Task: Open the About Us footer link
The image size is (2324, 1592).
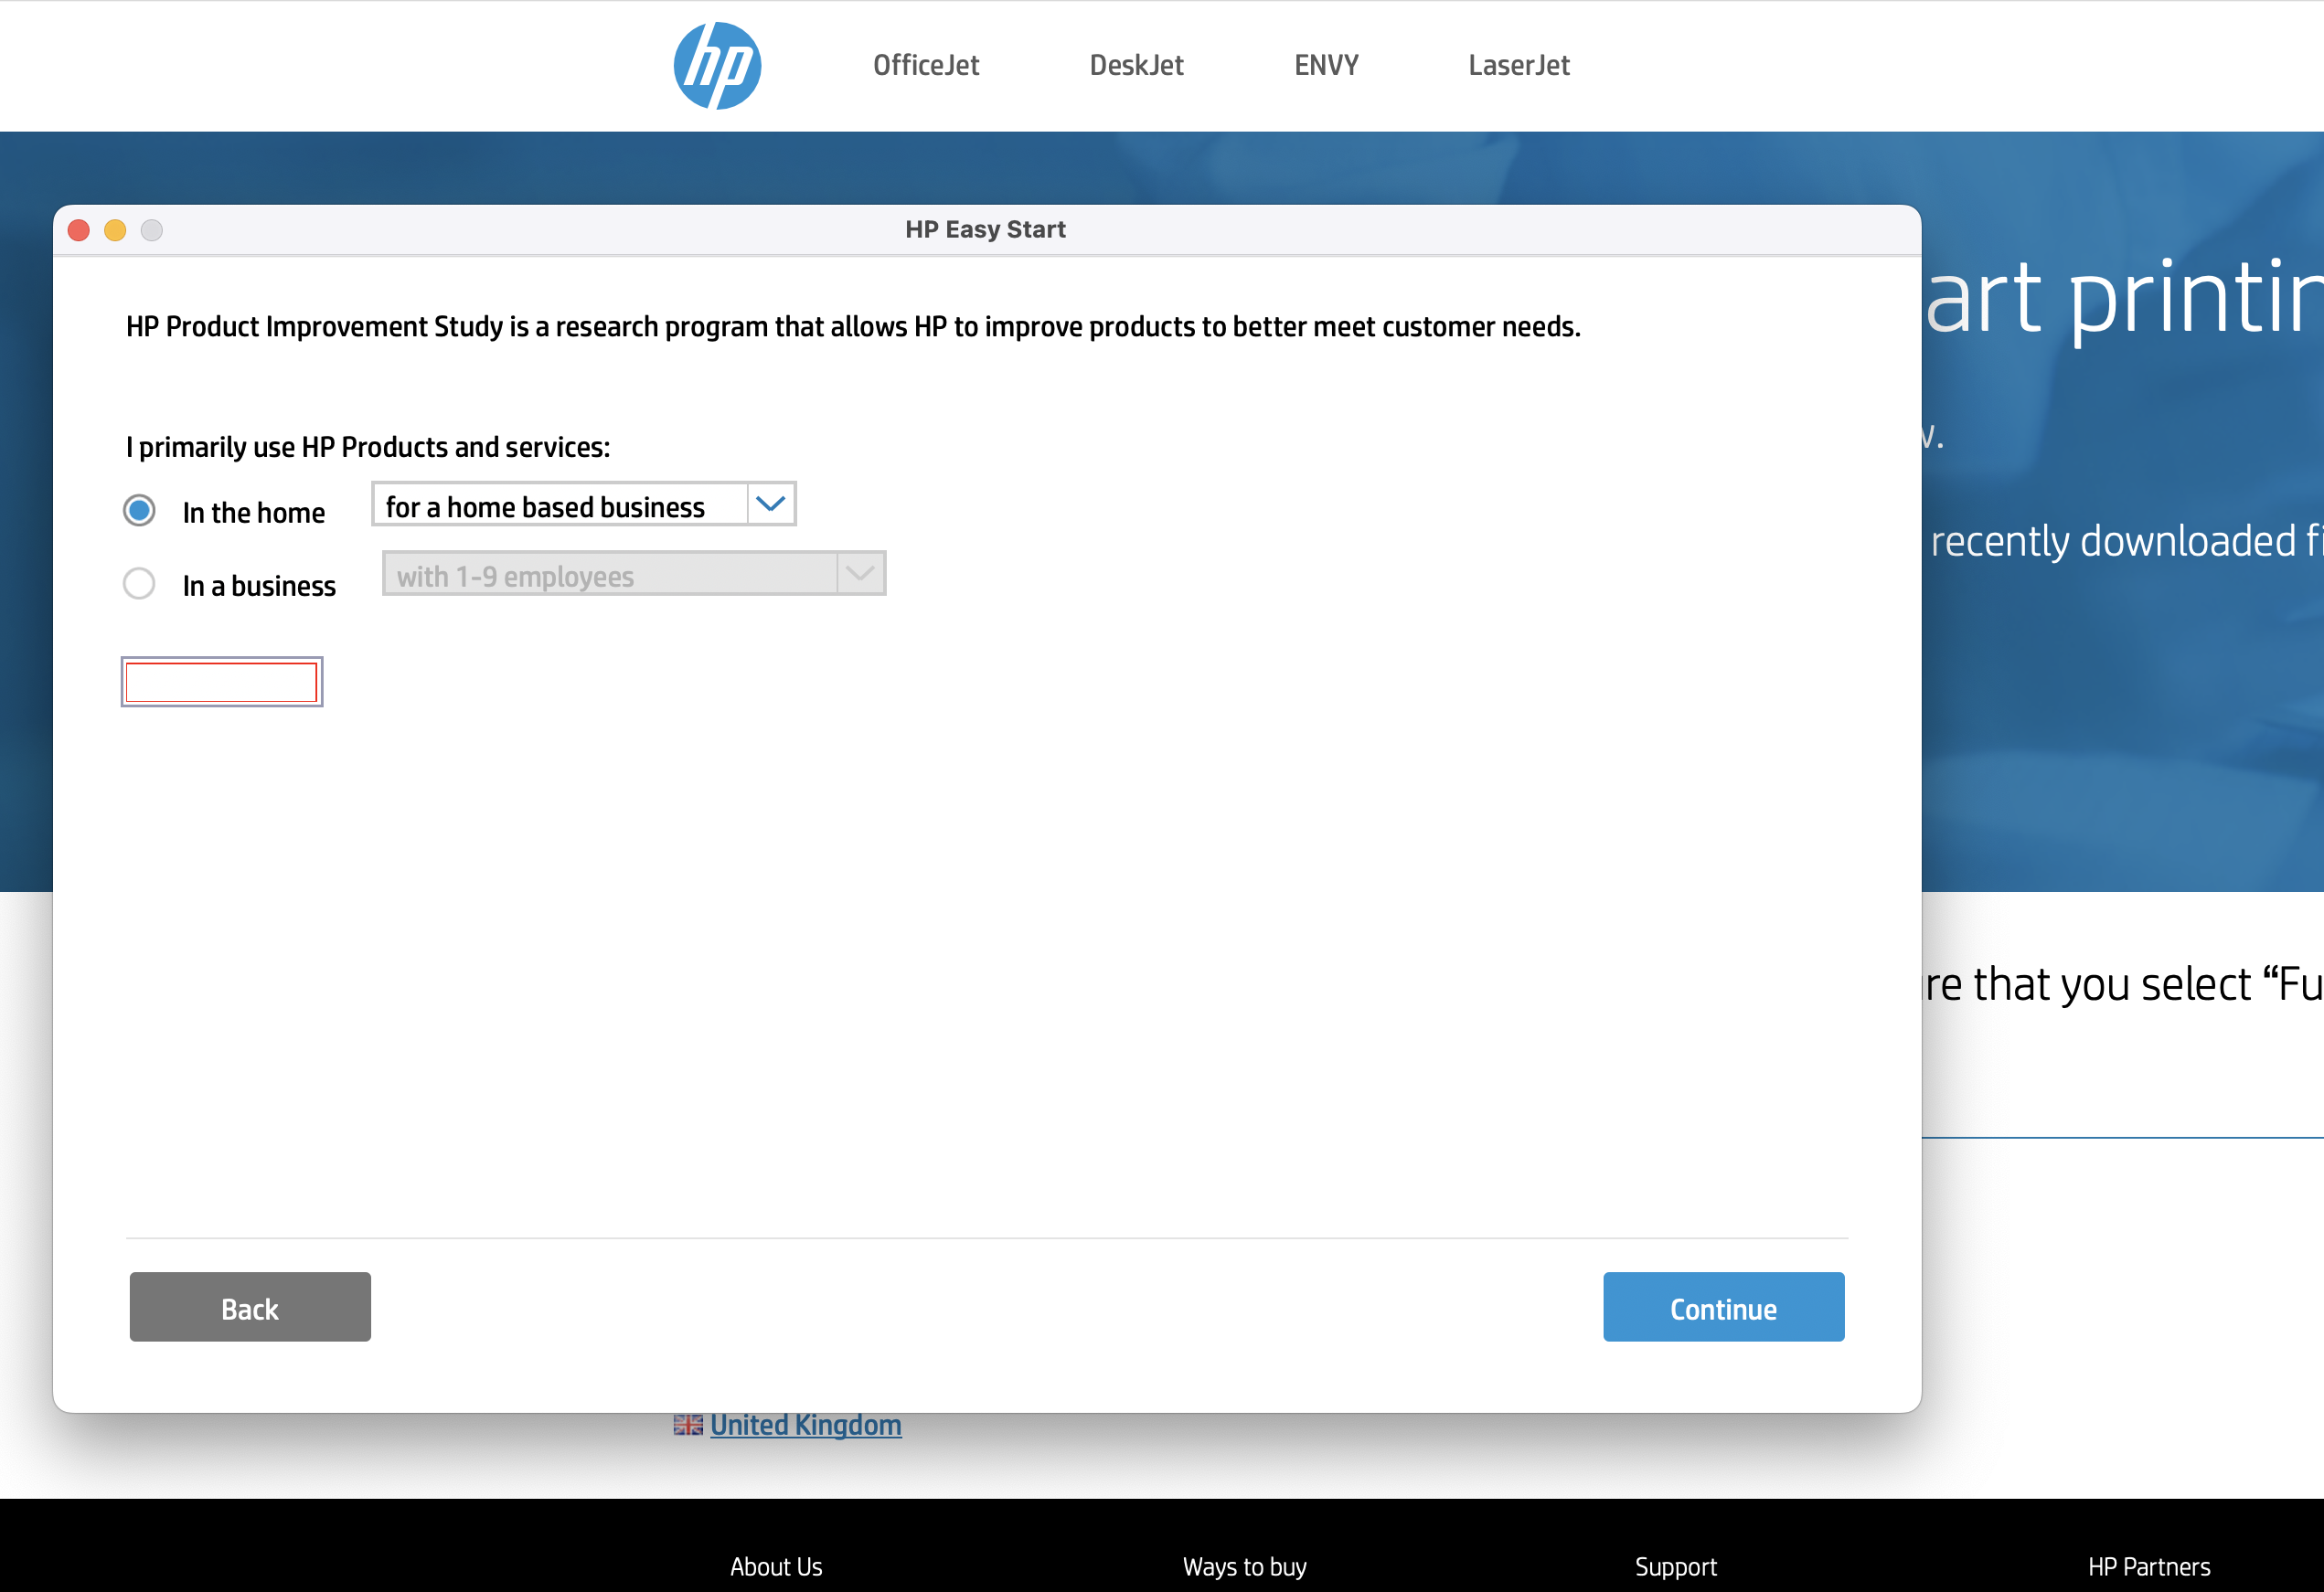Action: coord(775,1566)
